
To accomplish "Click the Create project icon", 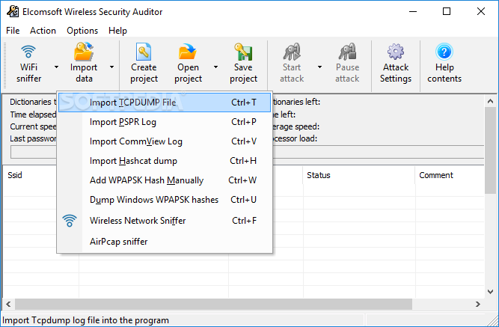I will coord(144,52).
